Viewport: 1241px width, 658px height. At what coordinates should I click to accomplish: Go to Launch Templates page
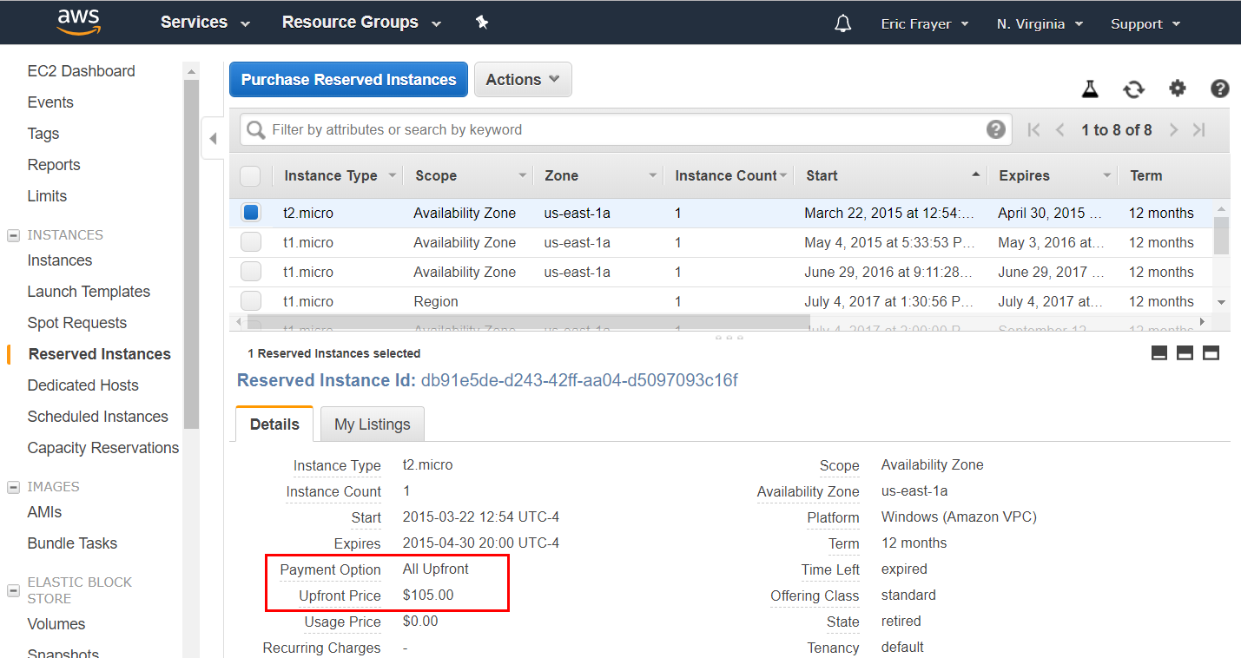coord(89,292)
